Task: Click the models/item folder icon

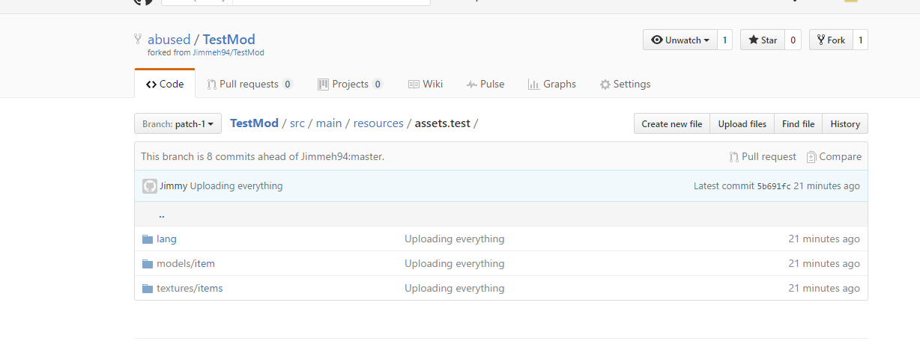Action: [x=148, y=264]
